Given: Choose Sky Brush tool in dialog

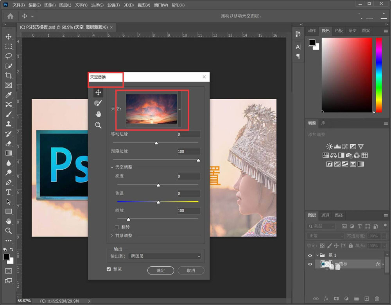Looking at the screenshot, I should coord(98,103).
